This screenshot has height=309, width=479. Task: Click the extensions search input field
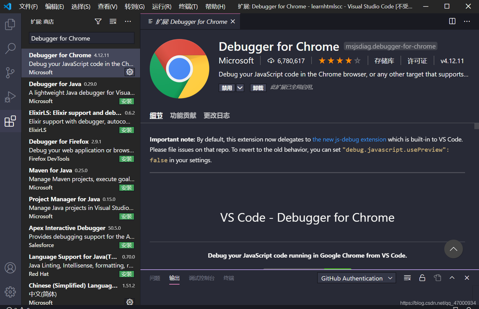[x=82, y=38]
